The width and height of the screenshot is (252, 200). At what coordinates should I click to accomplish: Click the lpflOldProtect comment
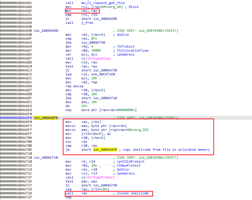click(131, 161)
